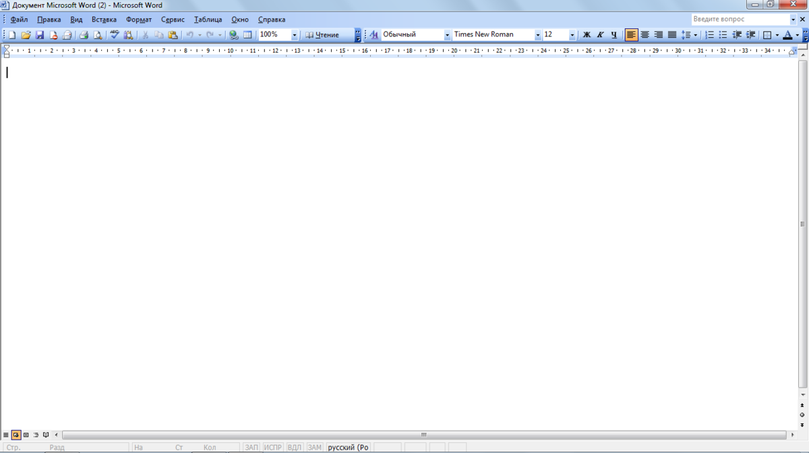Click the Save diskette icon
The height and width of the screenshot is (453, 809).
click(39, 35)
